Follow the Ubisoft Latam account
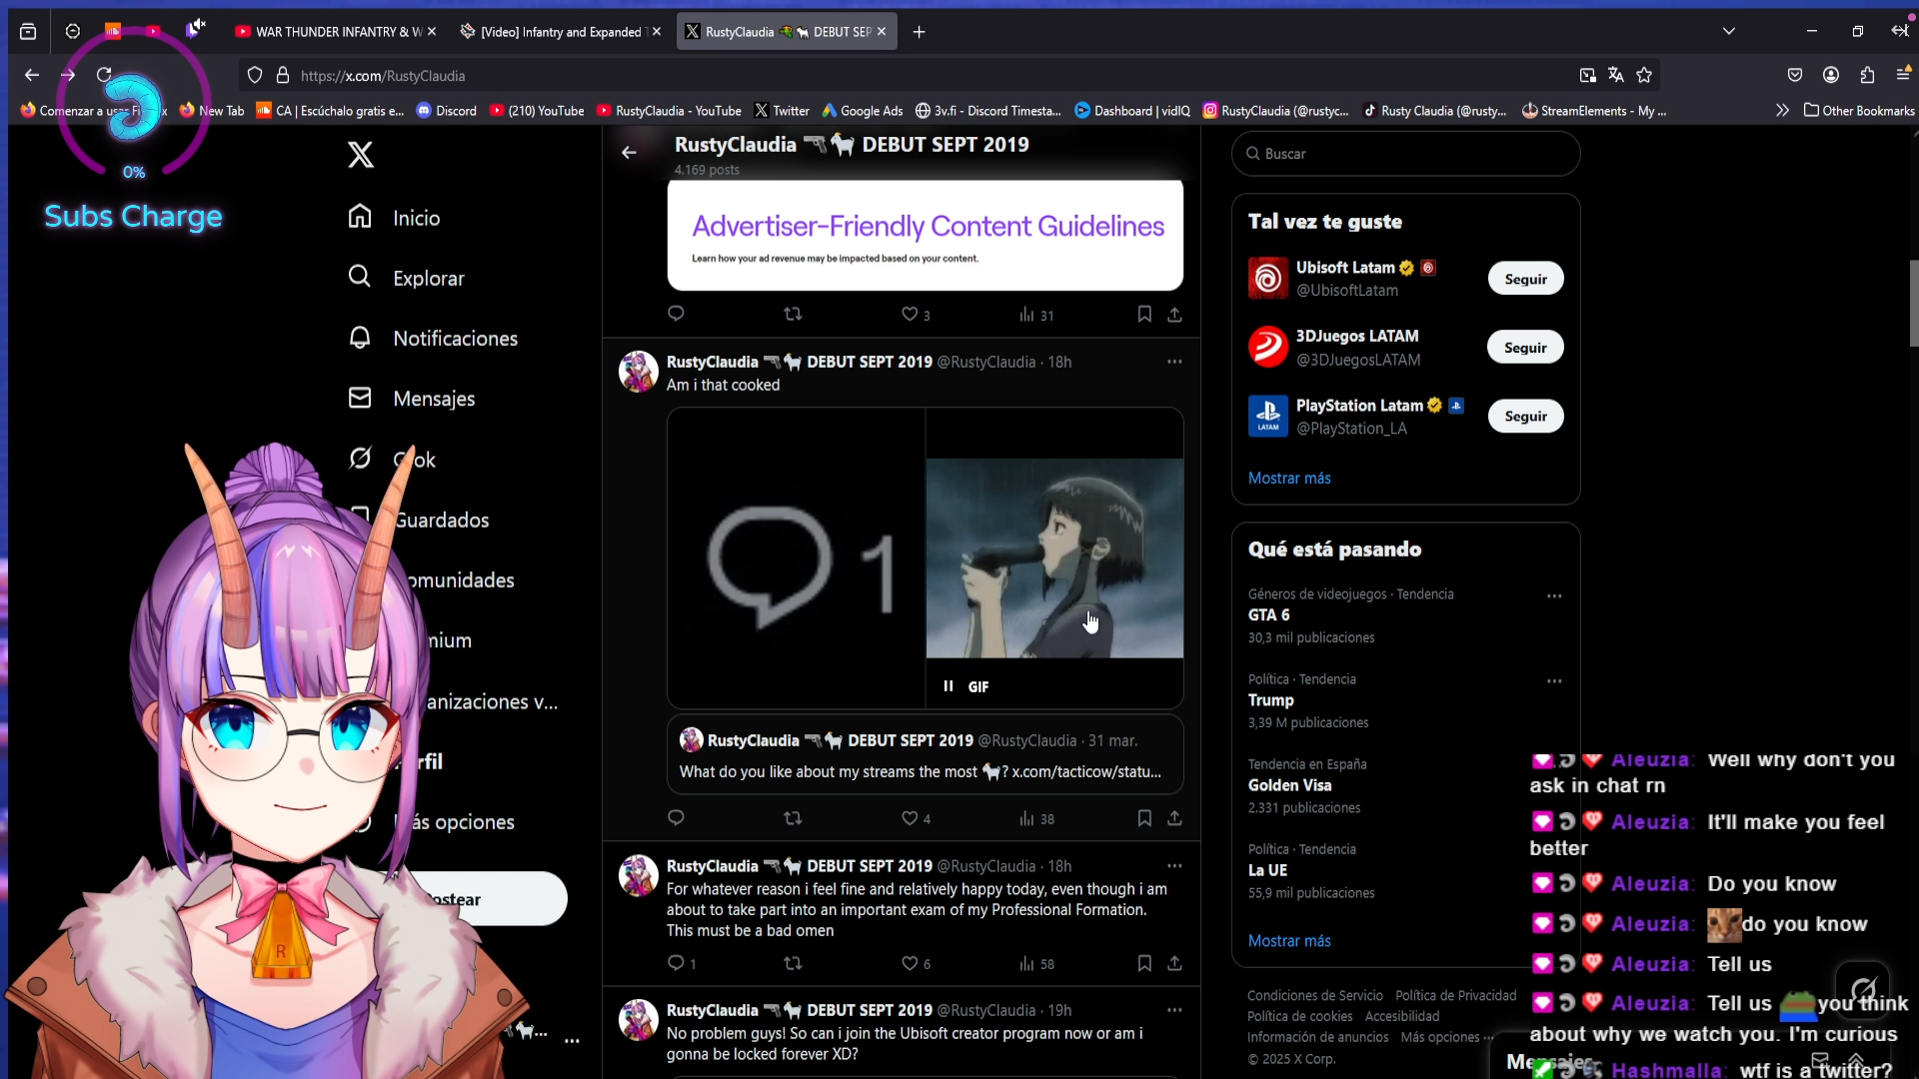The height and width of the screenshot is (1079, 1919). tap(1525, 279)
